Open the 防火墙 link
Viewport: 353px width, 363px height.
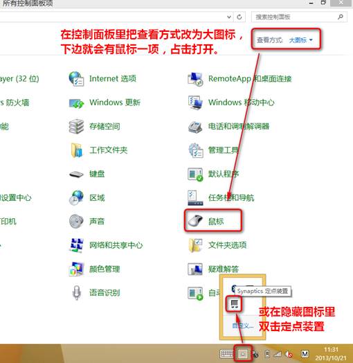click(x=15, y=103)
